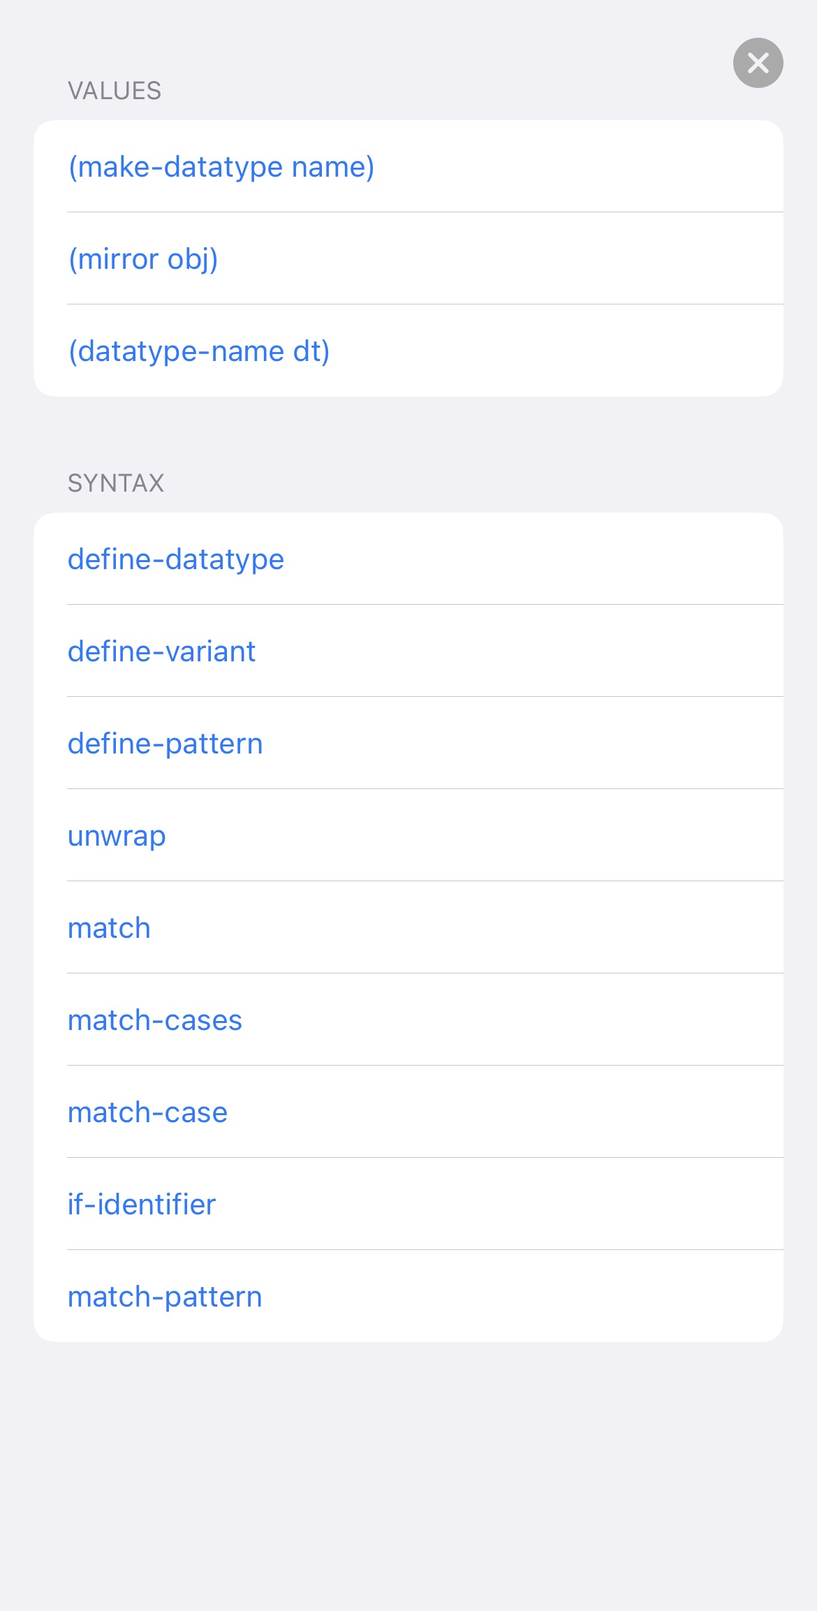
Task: Close the documentation sheet with X icon
Action: click(758, 63)
